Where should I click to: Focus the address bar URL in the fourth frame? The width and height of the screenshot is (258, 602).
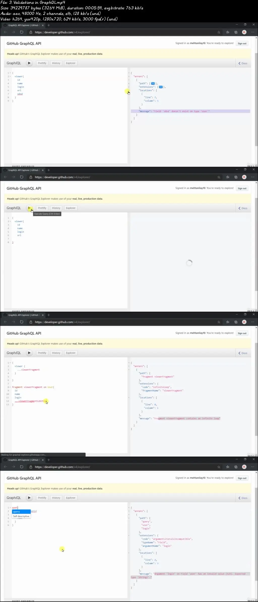click(x=62, y=467)
